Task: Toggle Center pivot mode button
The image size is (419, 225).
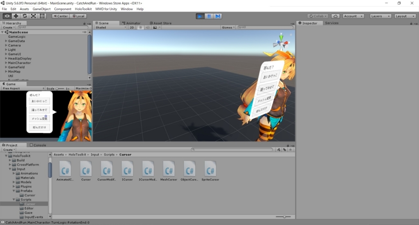Action: (x=61, y=16)
